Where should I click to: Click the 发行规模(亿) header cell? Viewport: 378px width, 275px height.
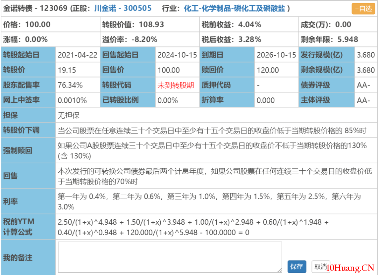tap(327, 55)
